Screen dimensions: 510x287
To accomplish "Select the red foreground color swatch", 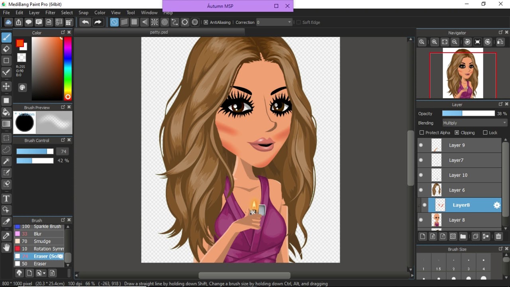I will (20, 43).
